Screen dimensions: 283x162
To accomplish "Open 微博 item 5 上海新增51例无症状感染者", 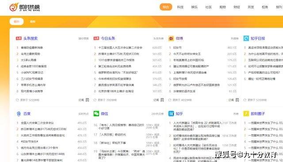I will pos(190,72).
